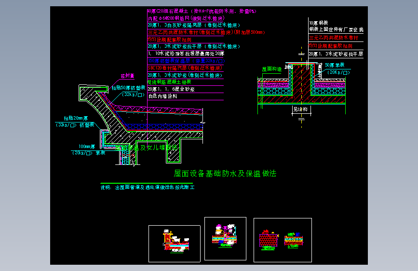Screen dimensions: 418x271
Task: Click right-side '三元乙丙共混防水卷材' text
Action: 334,38
